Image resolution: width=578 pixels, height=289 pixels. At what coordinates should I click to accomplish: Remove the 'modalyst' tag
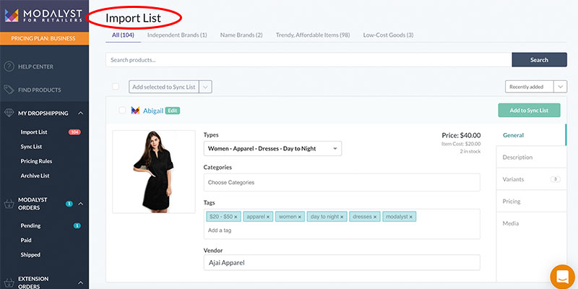(x=410, y=217)
